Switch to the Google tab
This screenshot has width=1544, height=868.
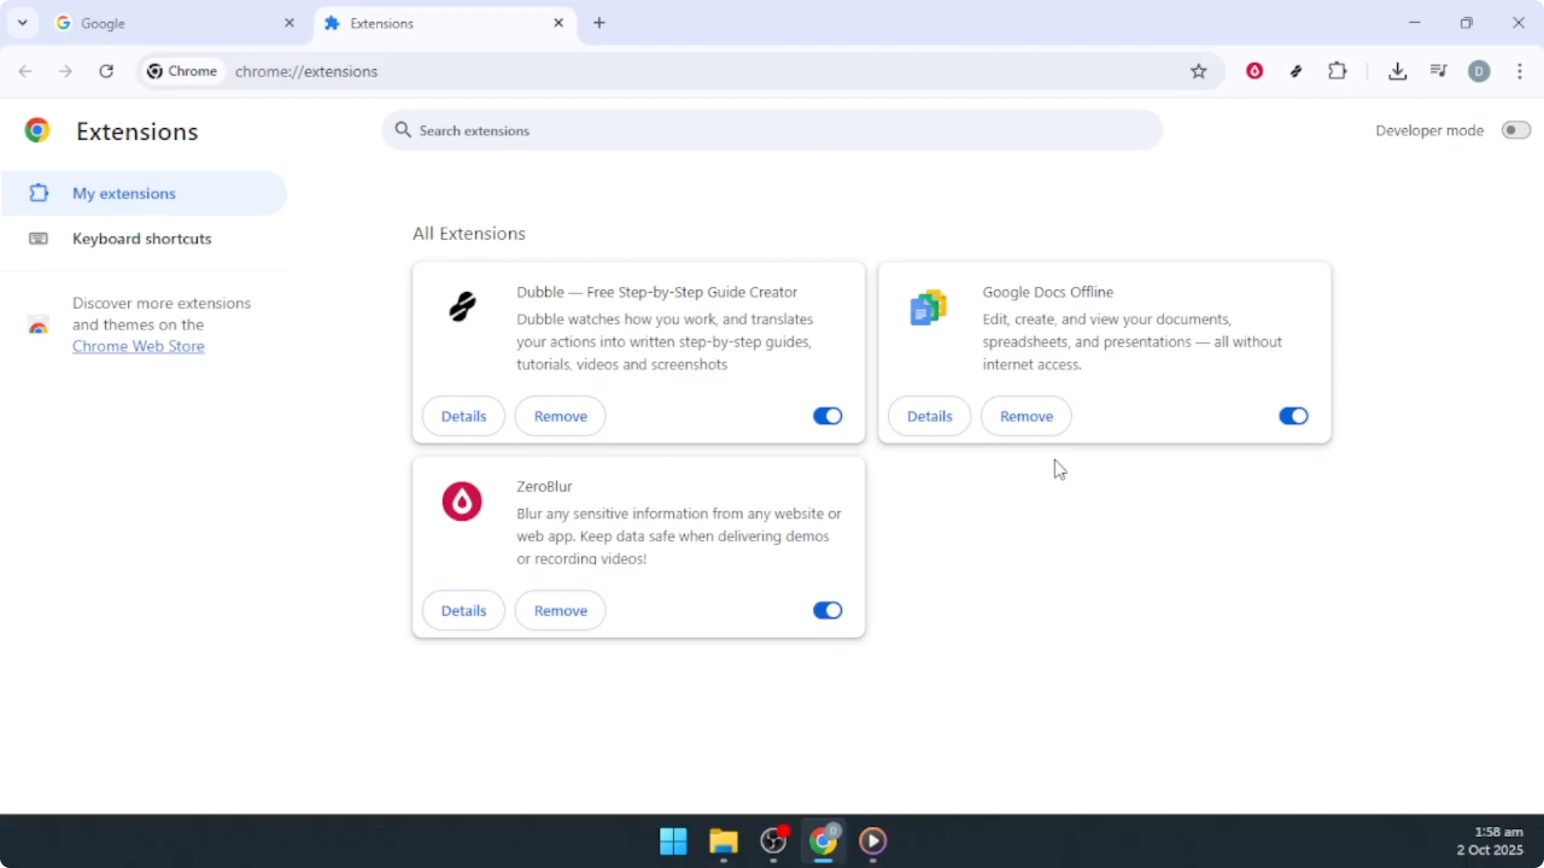pos(162,23)
